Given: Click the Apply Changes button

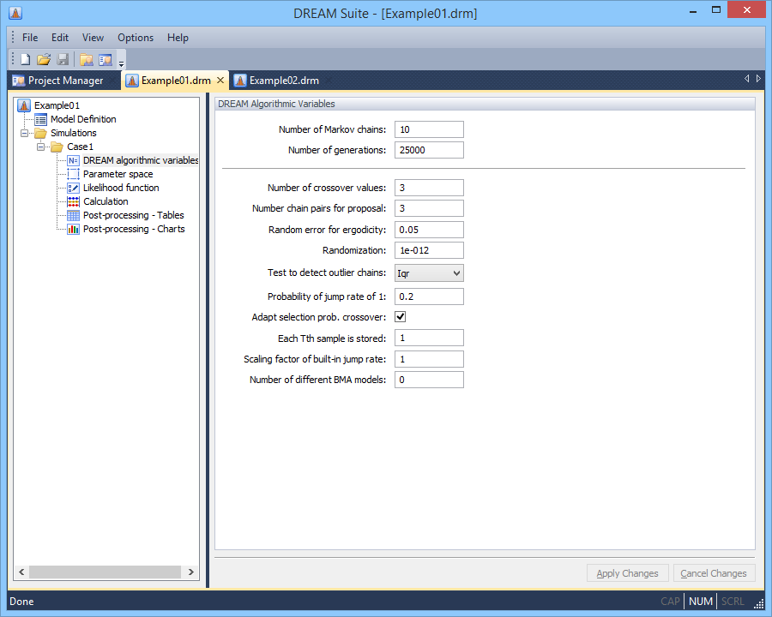Looking at the screenshot, I should (627, 573).
